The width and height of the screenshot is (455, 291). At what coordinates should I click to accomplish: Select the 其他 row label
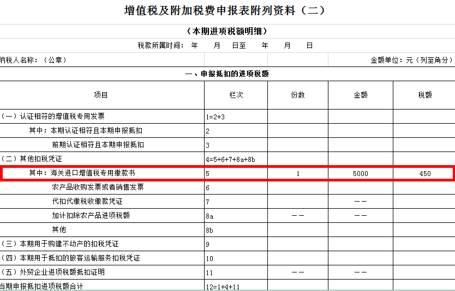coord(59,229)
